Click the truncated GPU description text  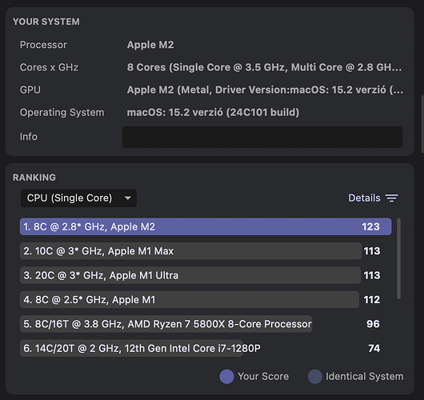(x=265, y=90)
